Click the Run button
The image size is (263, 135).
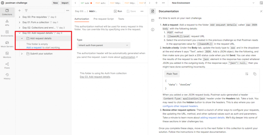118,11
